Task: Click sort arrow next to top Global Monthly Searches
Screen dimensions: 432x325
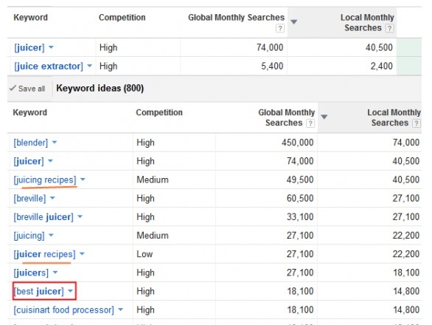Action: click(294, 22)
